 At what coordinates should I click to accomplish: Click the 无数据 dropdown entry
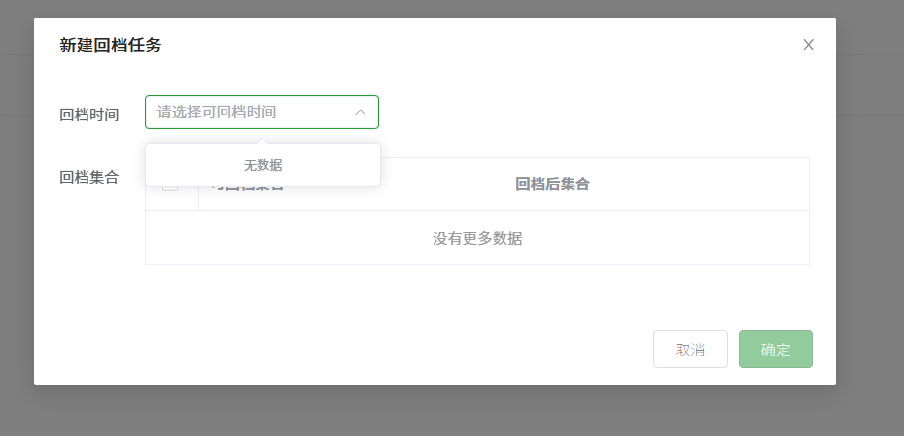click(262, 165)
